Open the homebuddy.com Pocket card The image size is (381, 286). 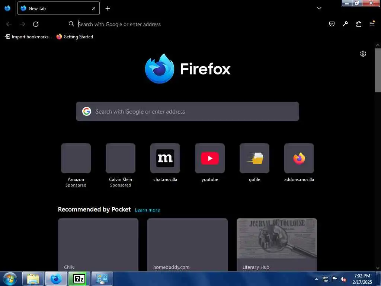tap(188, 245)
